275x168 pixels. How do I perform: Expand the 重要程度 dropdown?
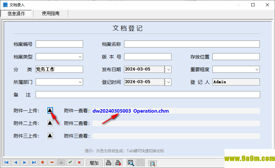click(257, 69)
